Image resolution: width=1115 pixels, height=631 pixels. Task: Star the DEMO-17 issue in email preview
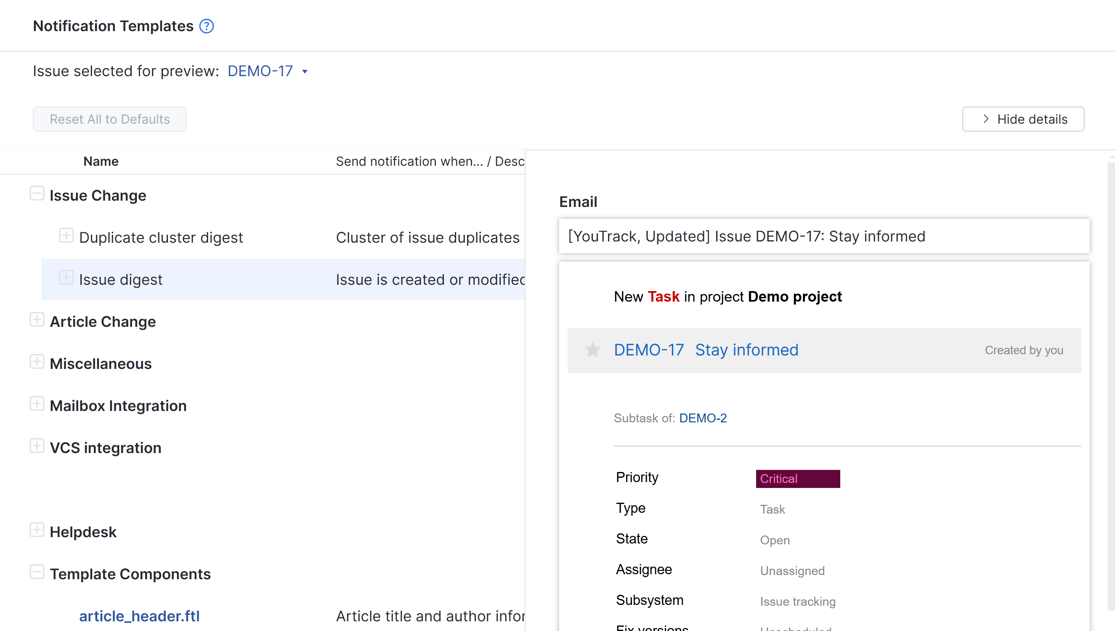click(592, 350)
